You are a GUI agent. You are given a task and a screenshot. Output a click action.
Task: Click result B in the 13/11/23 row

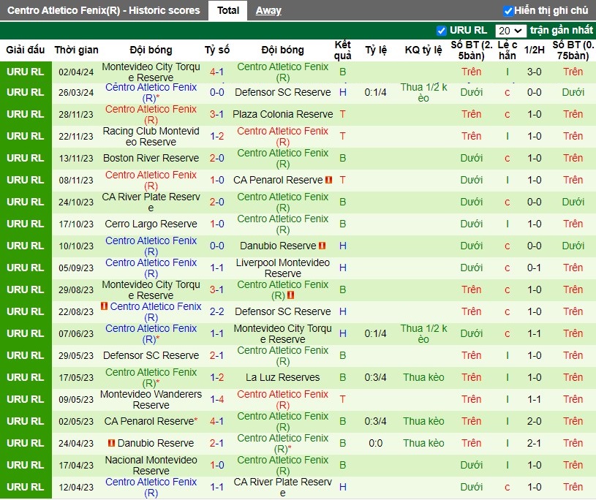(x=342, y=158)
